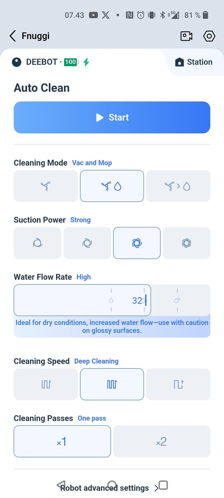Select the Vacuum-only cleaning mode icon
This screenshot has width=224, height=498.
click(45, 186)
